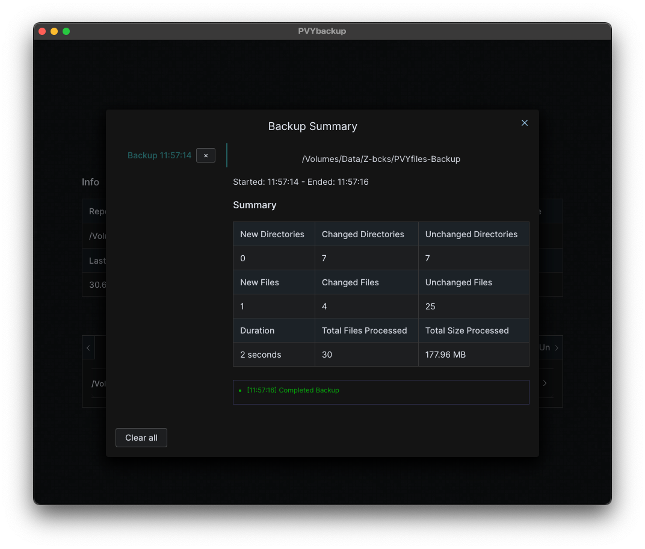Click the backup path /Volumes/Data/Z-bcks/PVYfiles-Backup
The width and height of the screenshot is (645, 549).
(381, 159)
